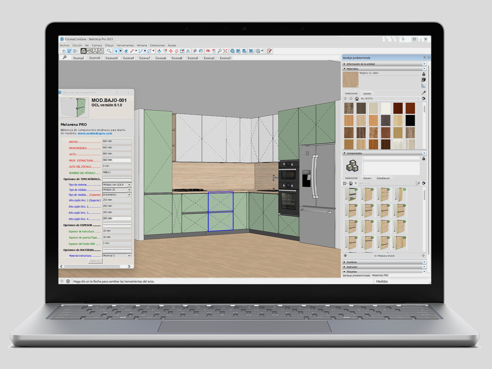Click the ANCHO width input field

[117, 142]
